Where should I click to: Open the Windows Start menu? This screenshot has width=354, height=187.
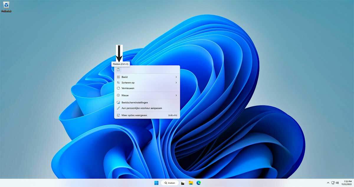click(156, 183)
